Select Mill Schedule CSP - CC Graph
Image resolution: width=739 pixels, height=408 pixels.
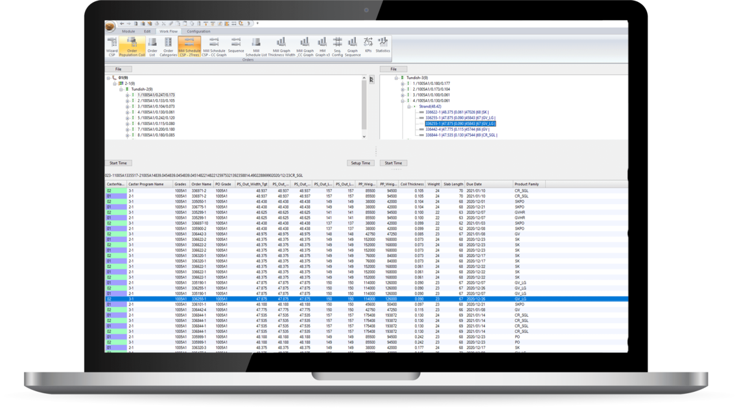click(x=214, y=45)
